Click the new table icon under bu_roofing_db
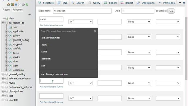Image resolution: width=188 pixels, height=106 pixels. coord(11,27)
